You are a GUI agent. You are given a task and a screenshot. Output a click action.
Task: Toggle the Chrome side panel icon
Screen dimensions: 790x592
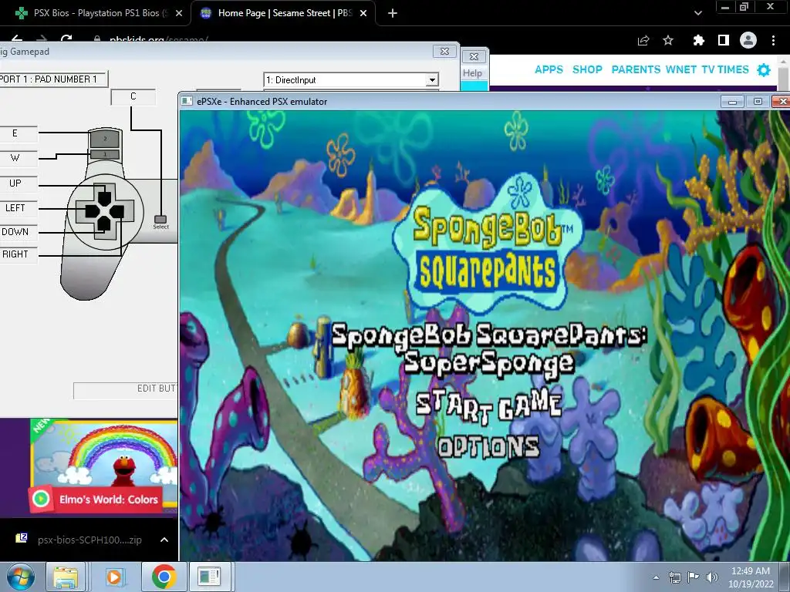(x=724, y=40)
